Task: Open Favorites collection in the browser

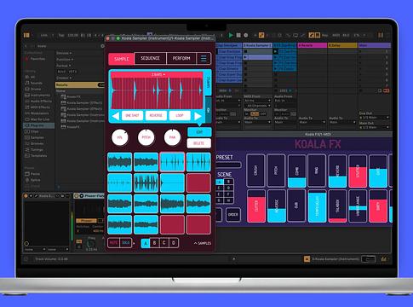Action: pos(35,59)
